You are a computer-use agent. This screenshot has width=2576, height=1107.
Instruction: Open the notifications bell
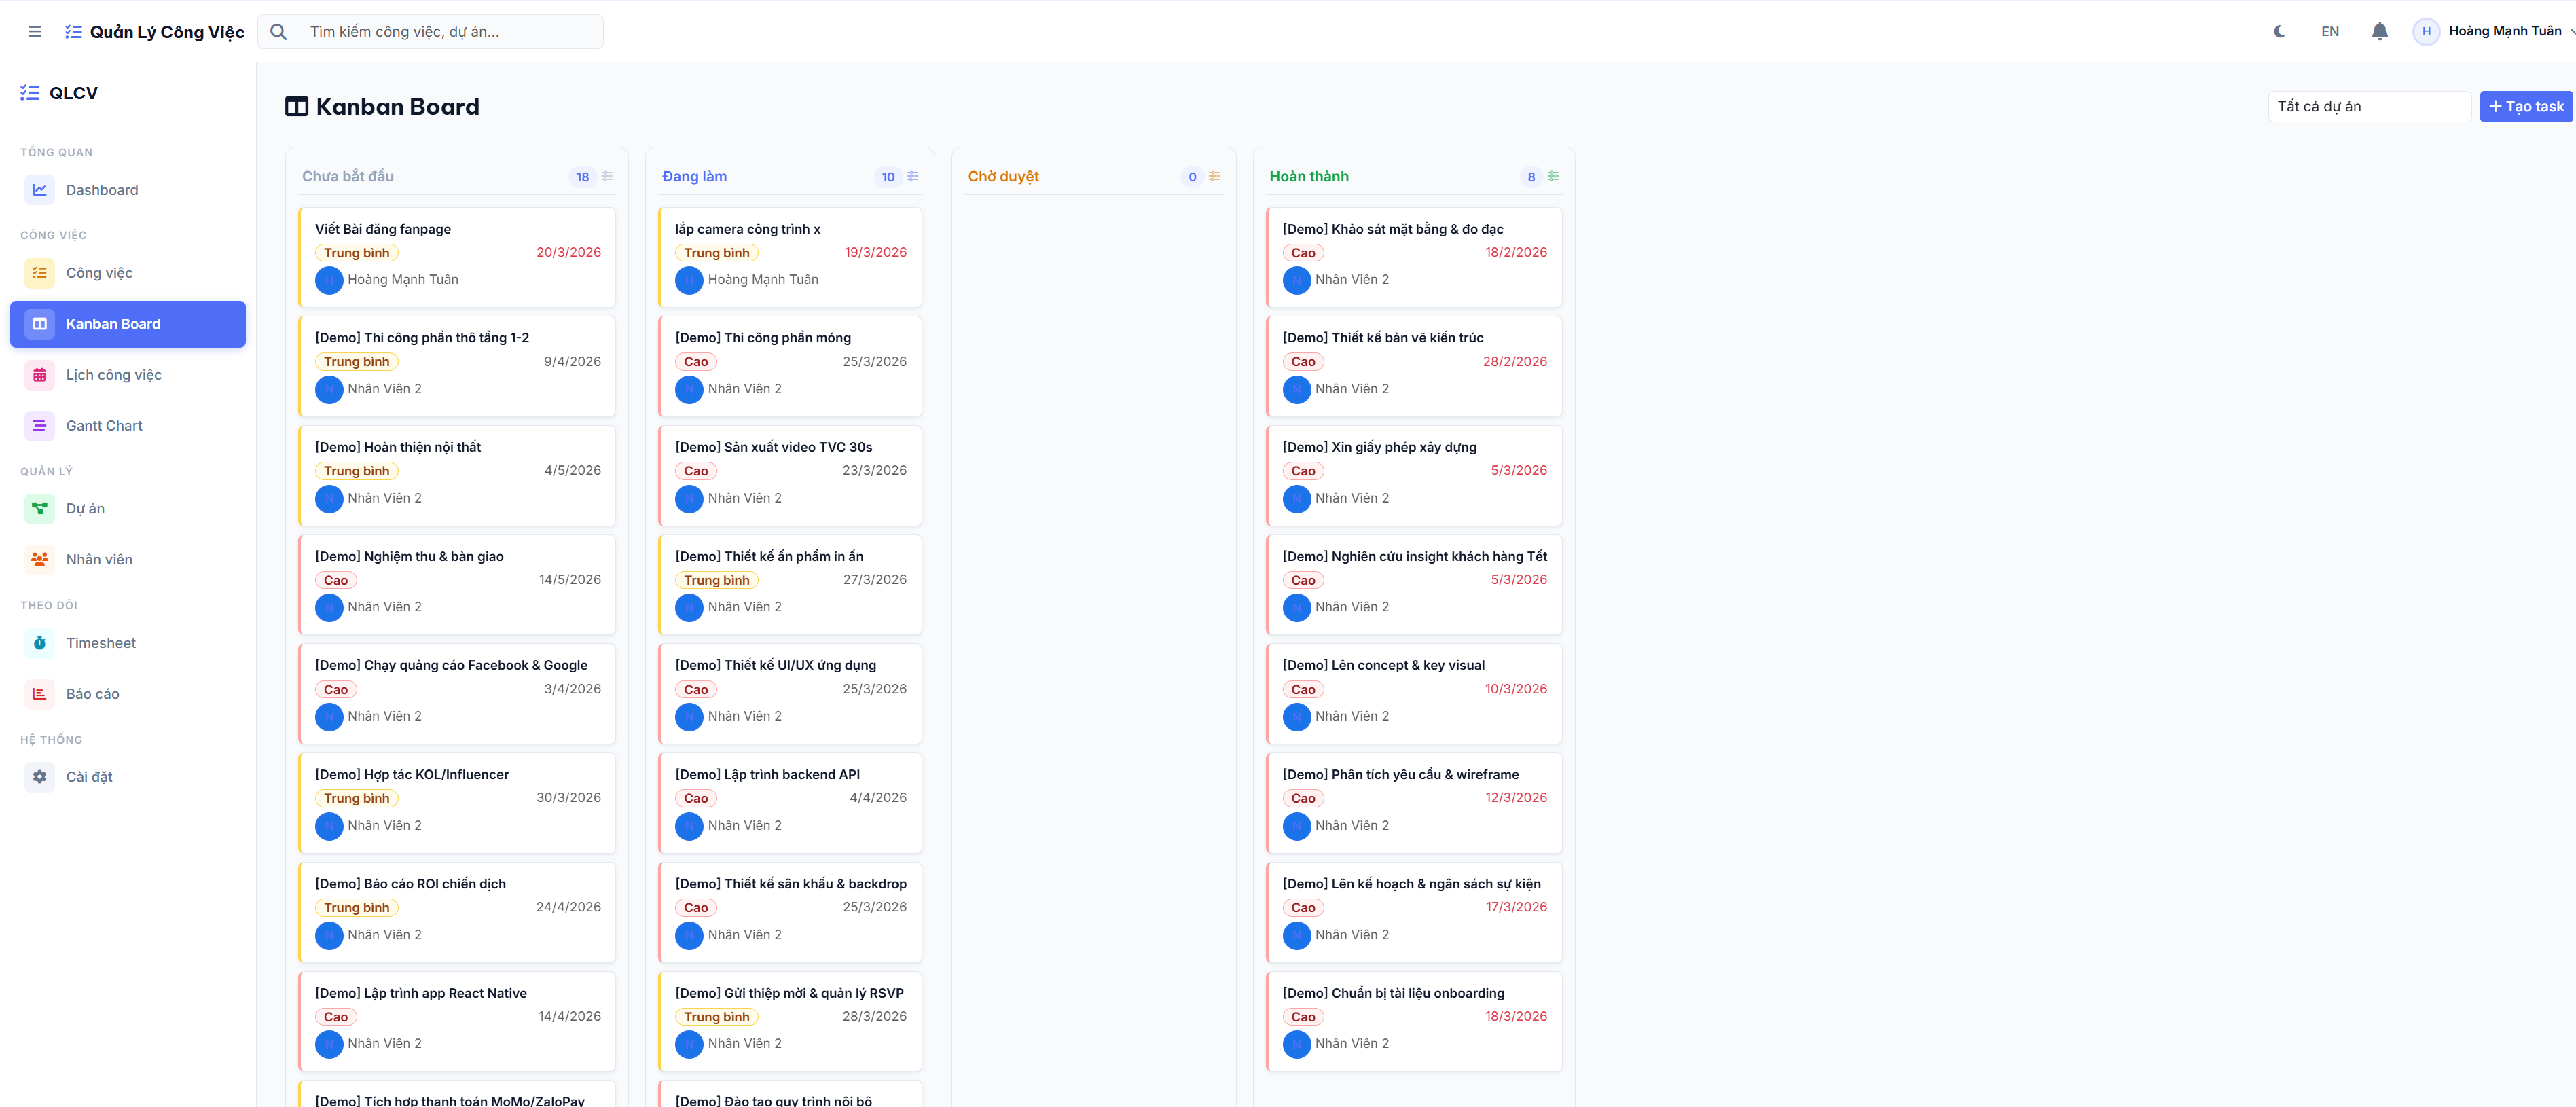tap(2379, 31)
